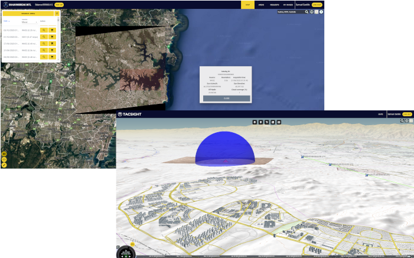Click the Tacsight bottom timeline bar
The width and height of the screenshot is (414, 258).
click(x=272, y=256)
